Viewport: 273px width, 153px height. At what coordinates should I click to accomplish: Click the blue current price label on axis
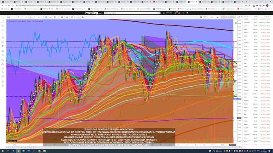pos(237,99)
